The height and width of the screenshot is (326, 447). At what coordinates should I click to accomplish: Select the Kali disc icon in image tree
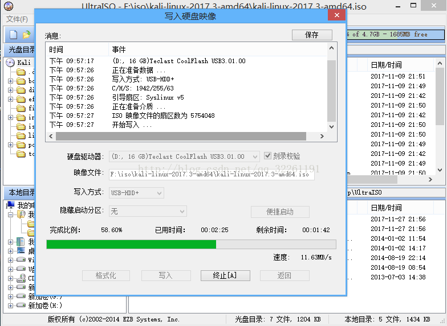[x=10, y=63]
